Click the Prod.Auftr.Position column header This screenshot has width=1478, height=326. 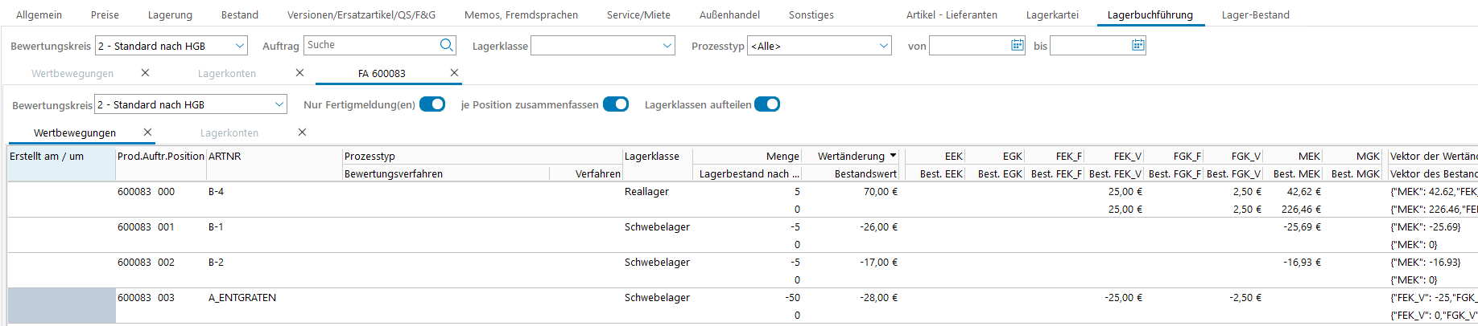click(160, 157)
